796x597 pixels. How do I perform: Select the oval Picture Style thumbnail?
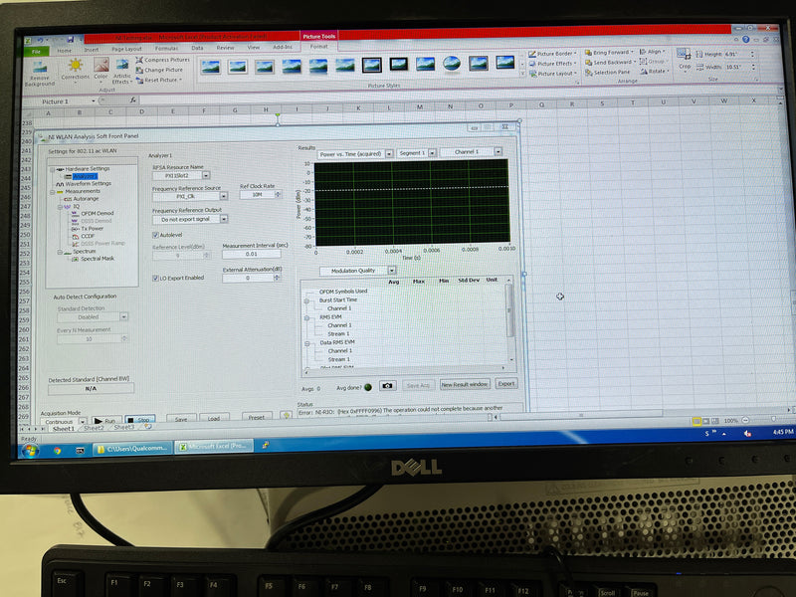(x=452, y=63)
